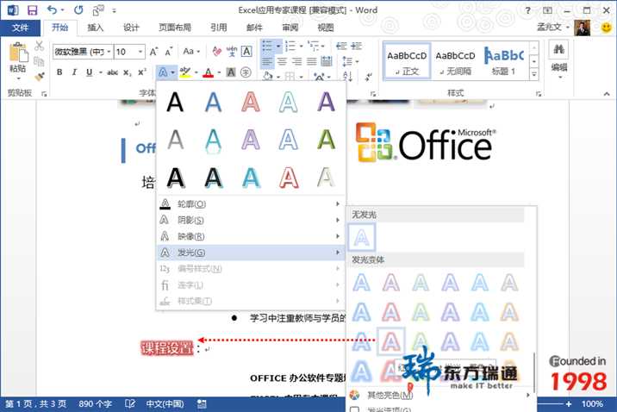
Task: Shrink font size with the smaller A icon
Action: point(168,52)
